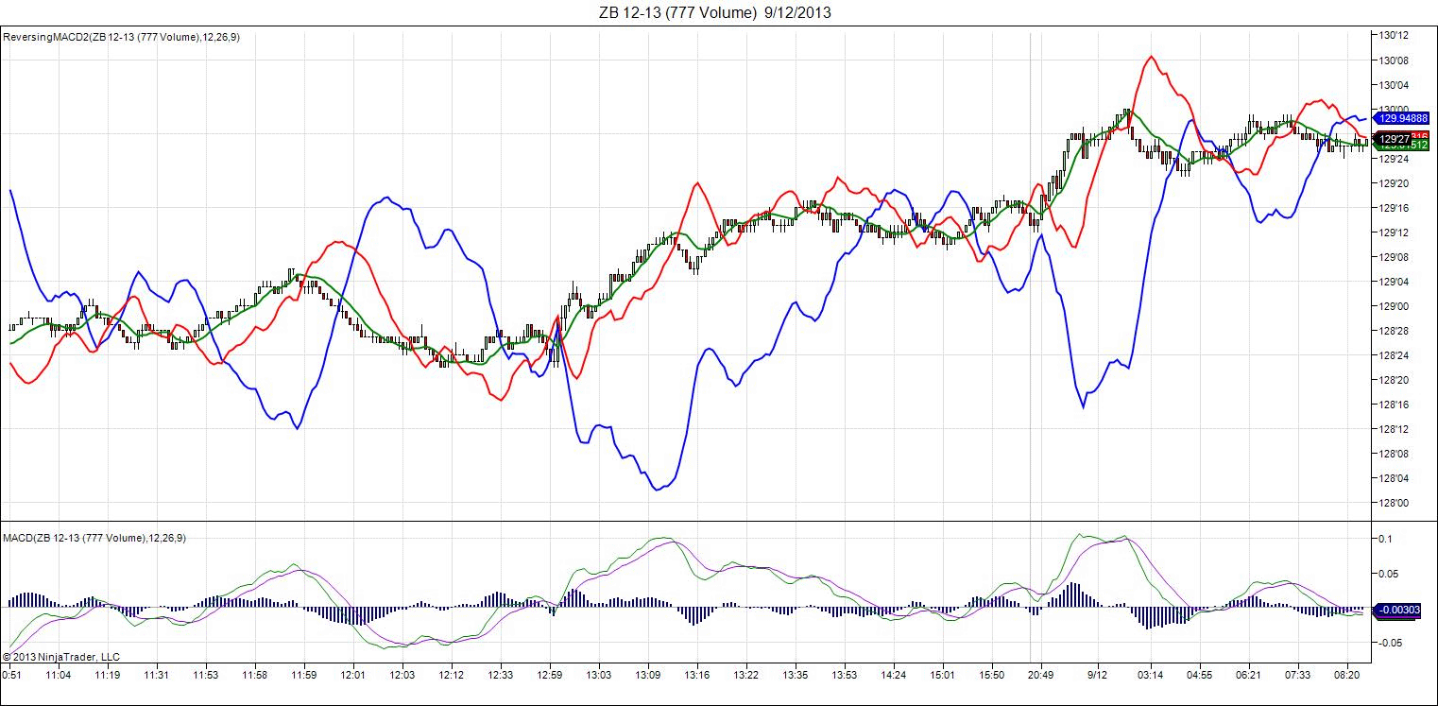
Task: Click the 13:09 time axis label
Action: click(648, 675)
